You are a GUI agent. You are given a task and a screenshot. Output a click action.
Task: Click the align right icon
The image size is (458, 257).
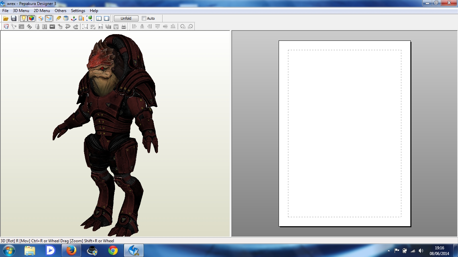pos(150,26)
